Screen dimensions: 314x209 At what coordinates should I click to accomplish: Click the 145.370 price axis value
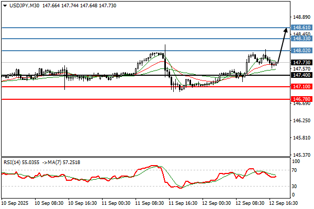301,155
